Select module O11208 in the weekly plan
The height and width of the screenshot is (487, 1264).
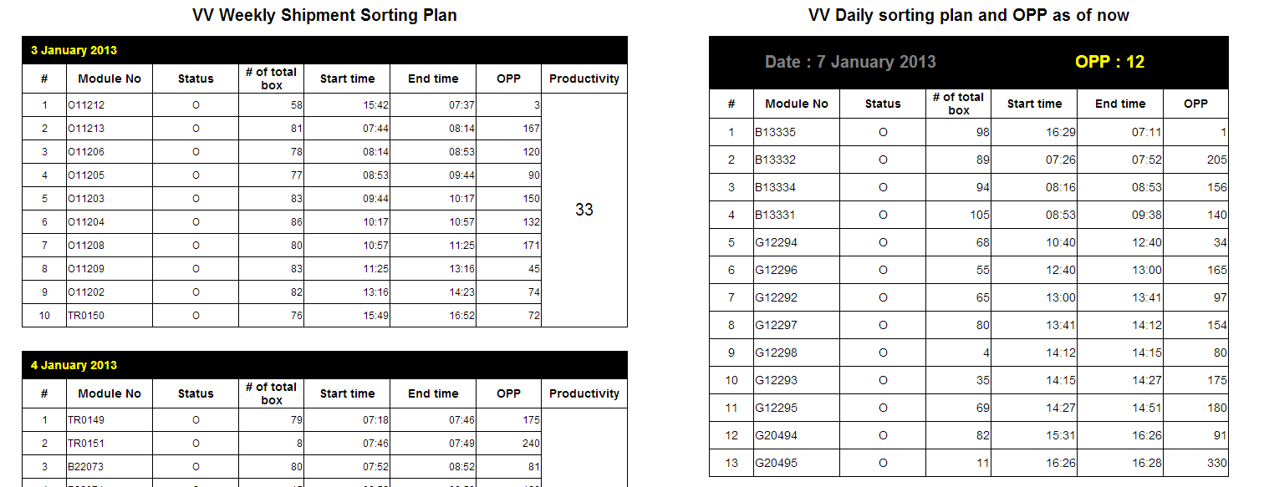pos(86,246)
